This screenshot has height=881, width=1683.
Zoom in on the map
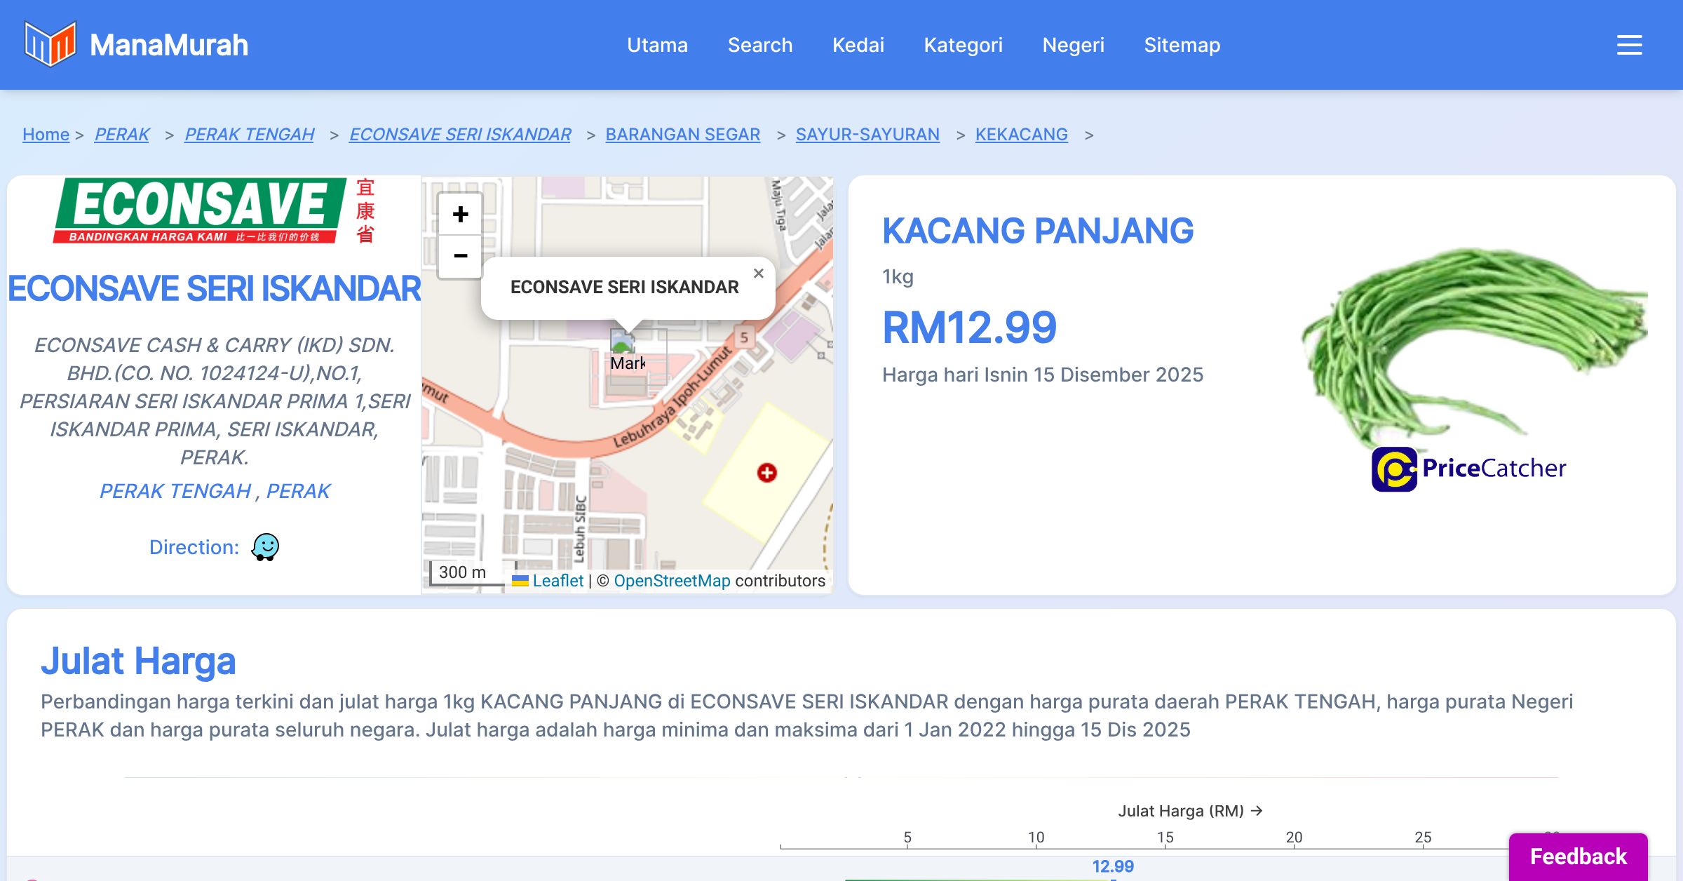pos(460,214)
